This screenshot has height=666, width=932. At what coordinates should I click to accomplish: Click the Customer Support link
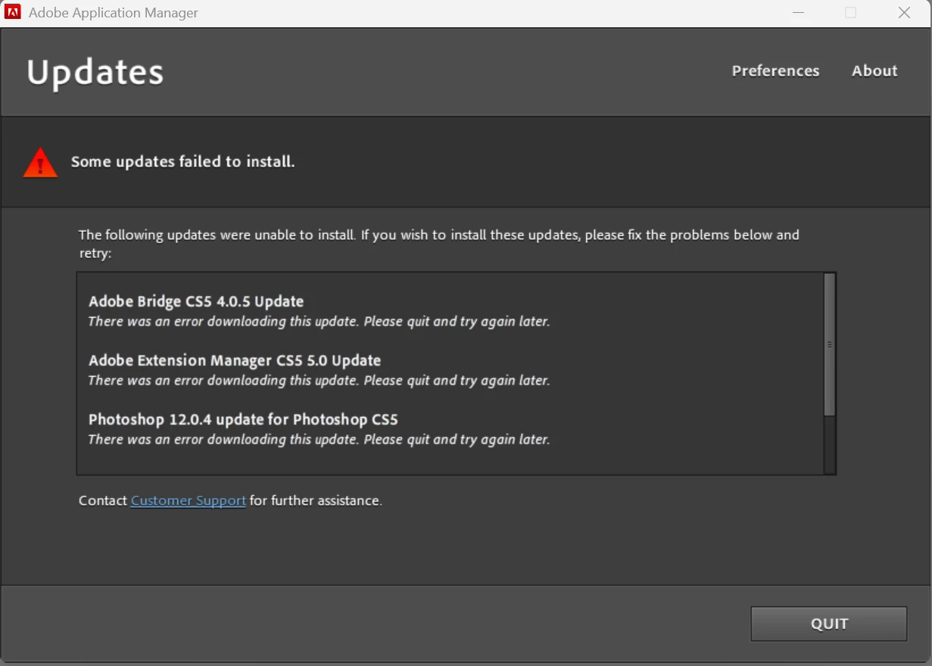189,500
